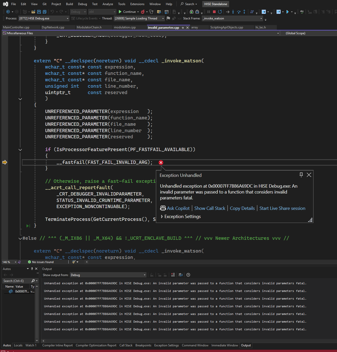Click the red exception error icon in code

161,163
